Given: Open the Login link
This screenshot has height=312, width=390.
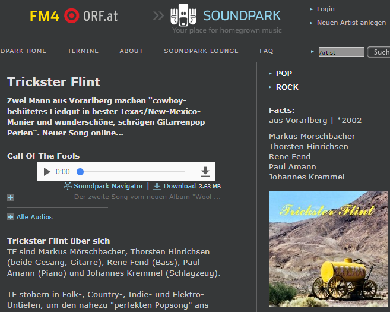Looking at the screenshot, I should tap(325, 9).
